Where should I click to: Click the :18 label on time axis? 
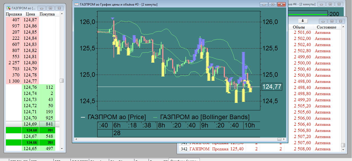[132, 126]
